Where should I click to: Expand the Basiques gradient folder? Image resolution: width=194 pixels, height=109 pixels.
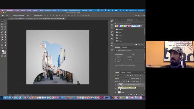tap(115, 29)
